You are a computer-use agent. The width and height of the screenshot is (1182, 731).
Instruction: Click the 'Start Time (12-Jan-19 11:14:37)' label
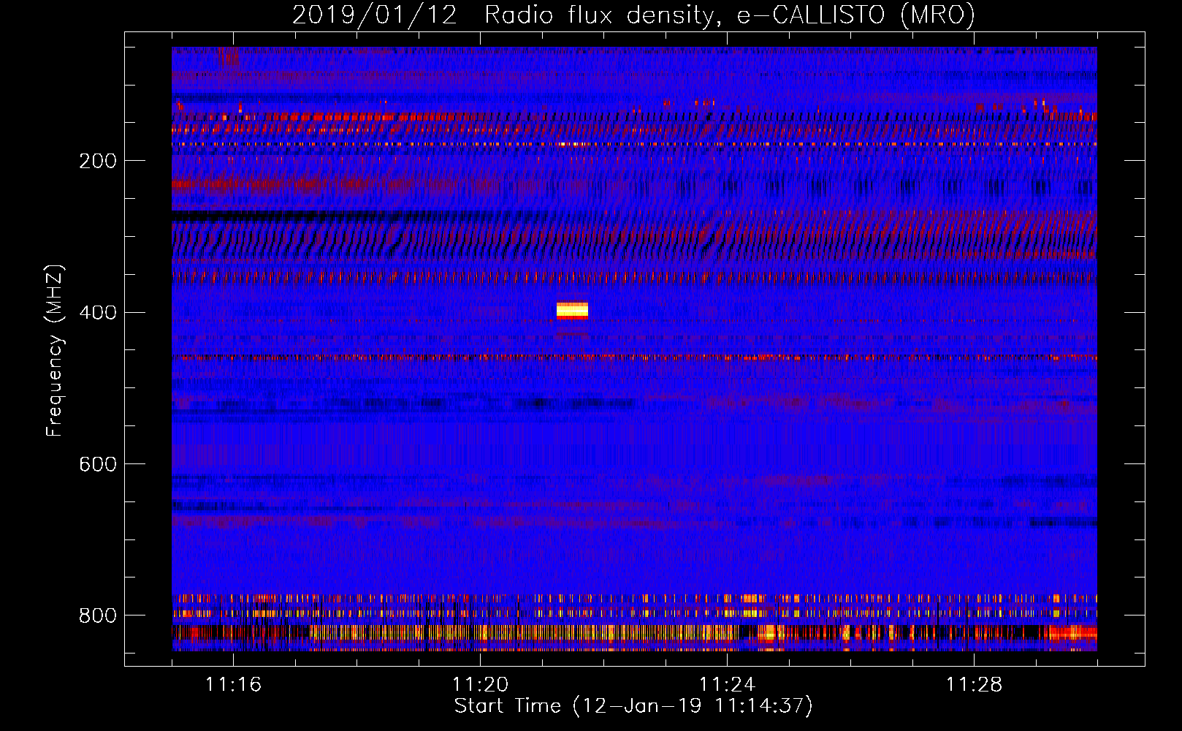(x=633, y=706)
